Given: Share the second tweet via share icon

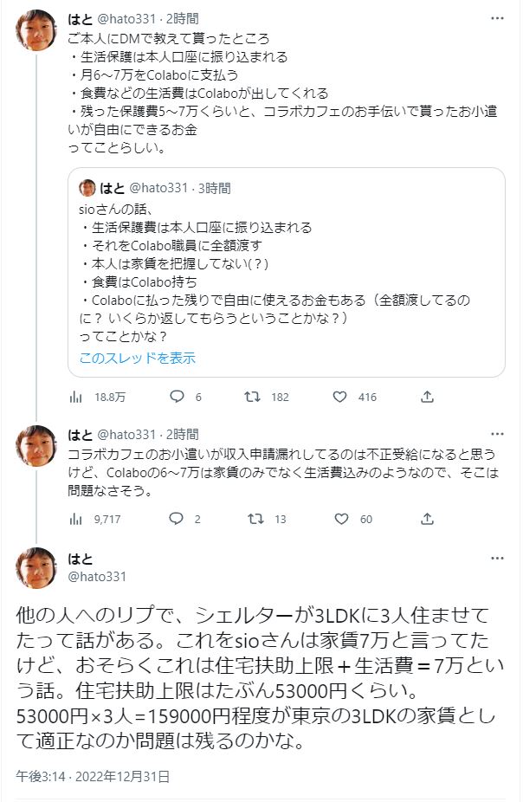Looking at the screenshot, I should point(427,520).
